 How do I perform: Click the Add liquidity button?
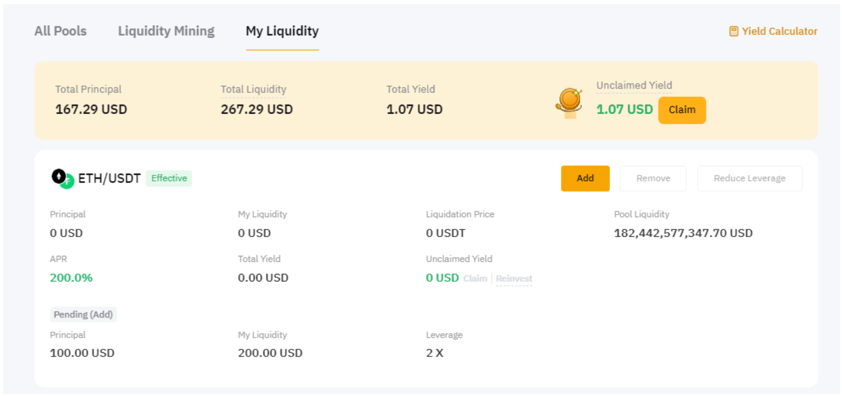click(x=585, y=178)
